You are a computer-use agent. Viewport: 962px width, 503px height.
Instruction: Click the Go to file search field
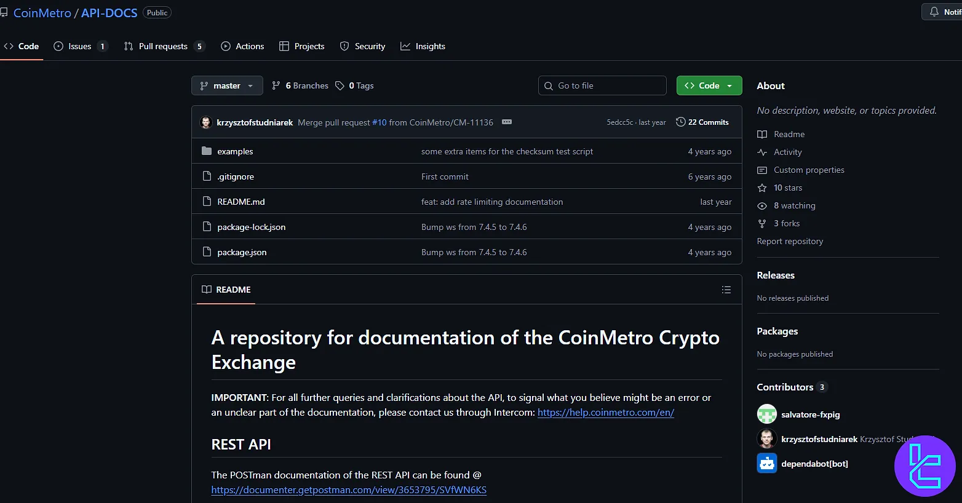(602, 85)
